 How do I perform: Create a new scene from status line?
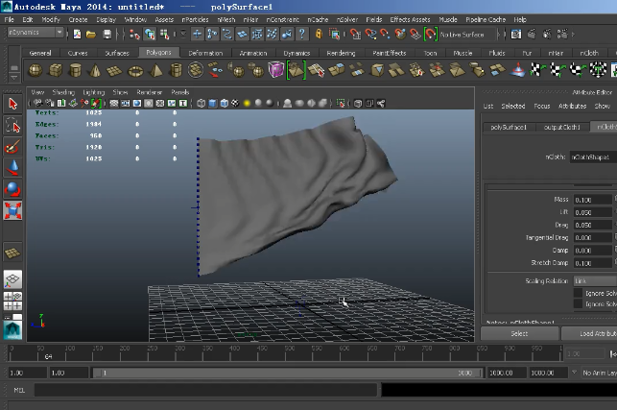(x=77, y=35)
